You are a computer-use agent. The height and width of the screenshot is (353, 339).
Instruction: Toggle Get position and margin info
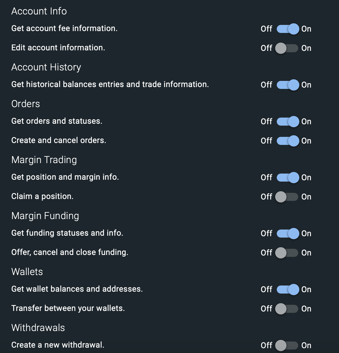(x=288, y=178)
